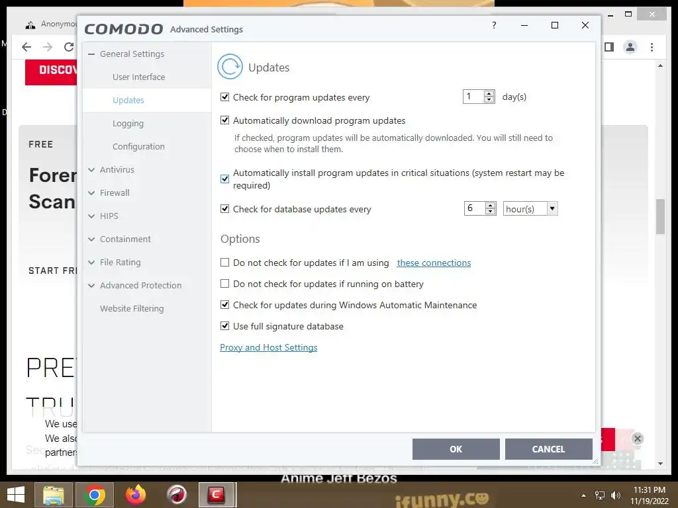Open the these connections link
678x508 pixels.
[434, 263]
